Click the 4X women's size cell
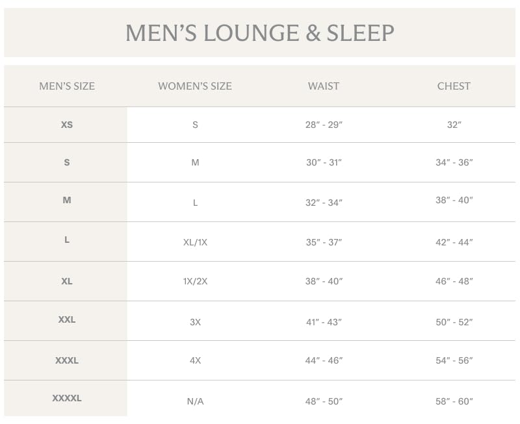 point(195,360)
